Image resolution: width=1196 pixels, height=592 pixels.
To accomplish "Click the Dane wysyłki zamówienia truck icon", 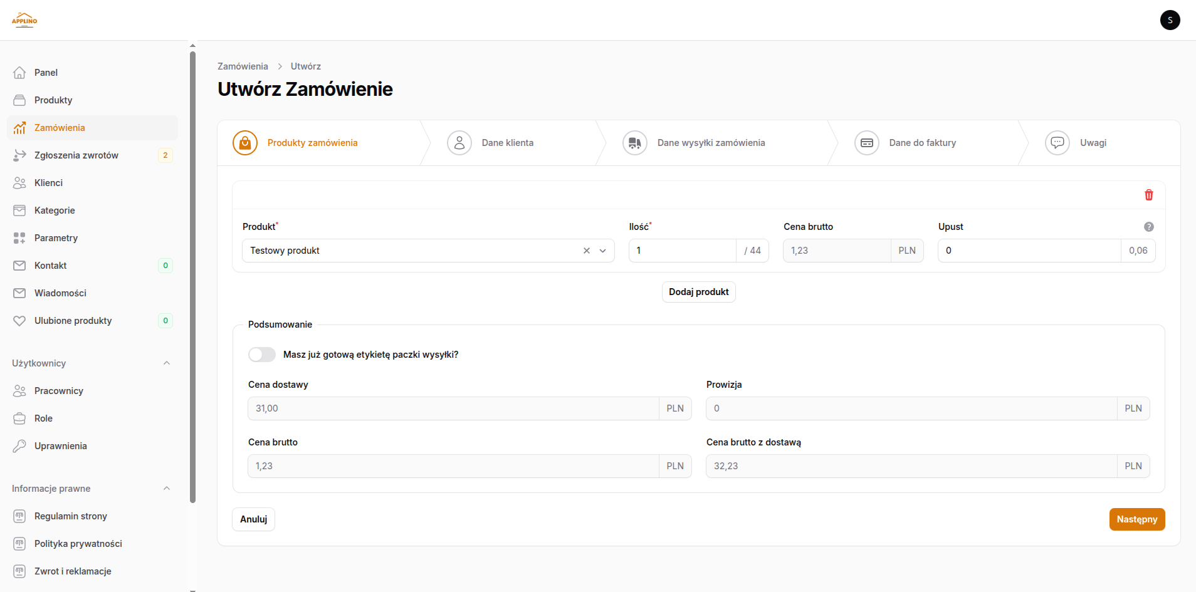I will pos(634,143).
